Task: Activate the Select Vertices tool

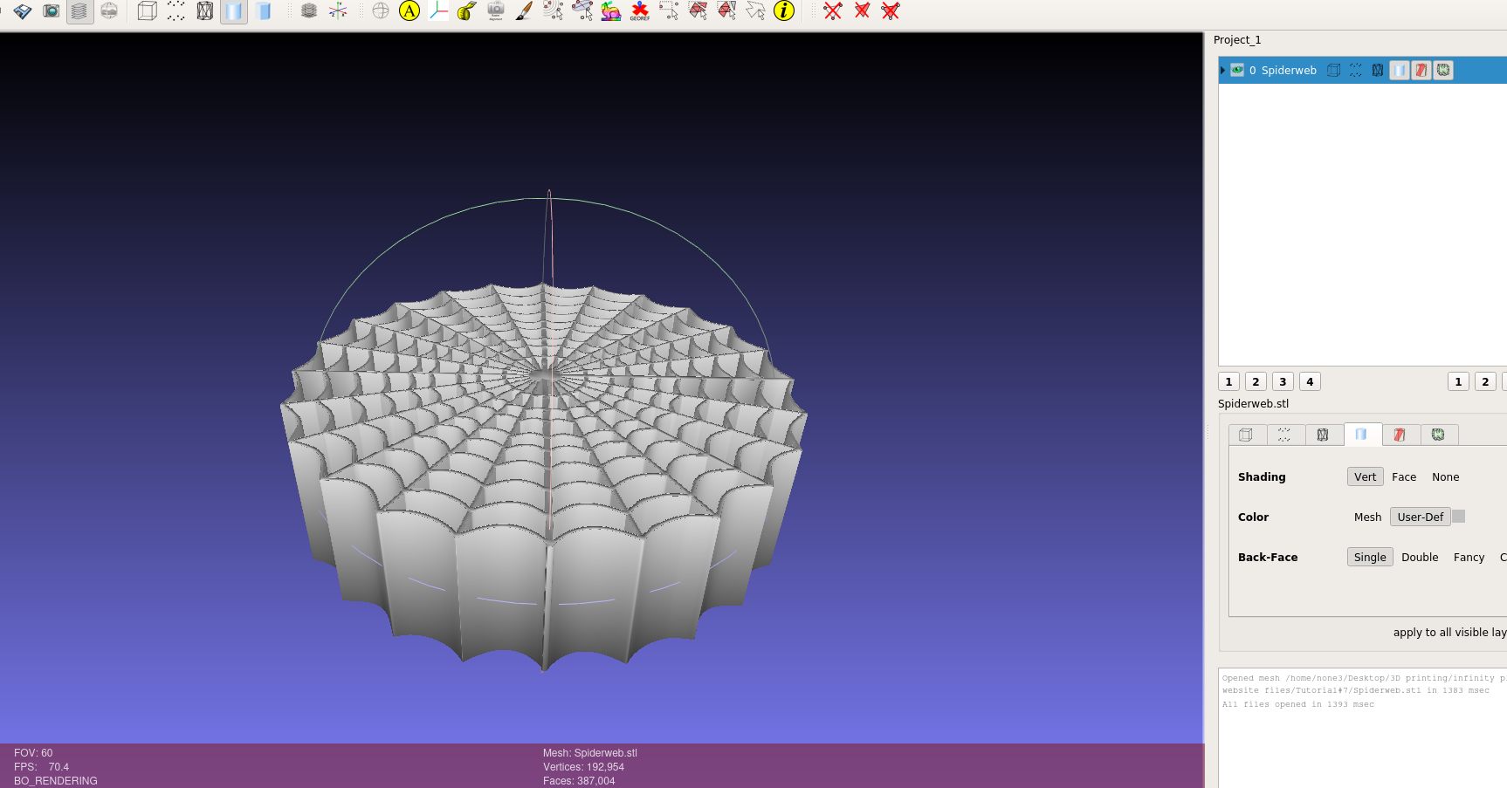Action: (554, 11)
